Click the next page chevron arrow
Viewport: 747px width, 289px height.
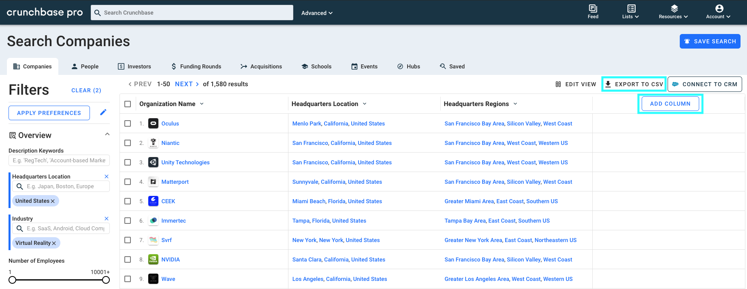coord(197,84)
